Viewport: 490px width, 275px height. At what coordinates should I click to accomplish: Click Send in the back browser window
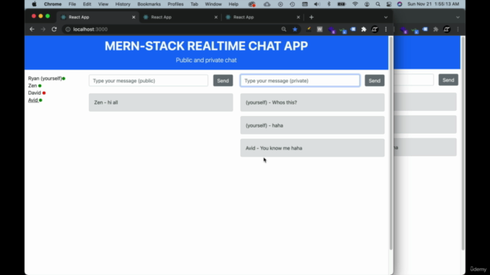point(448,79)
